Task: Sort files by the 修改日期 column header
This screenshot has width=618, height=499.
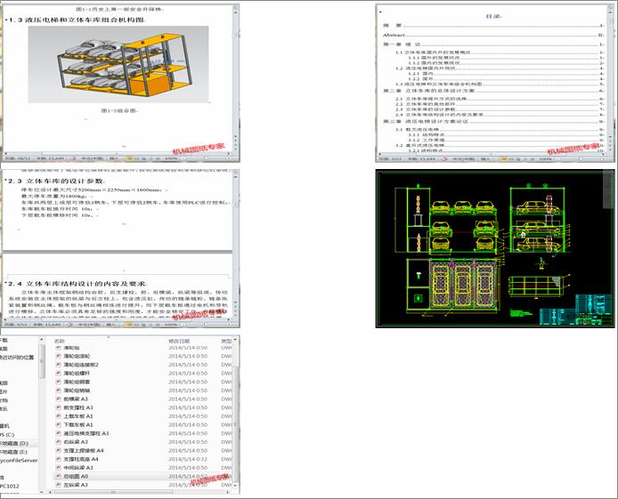Action: [x=179, y=341]
